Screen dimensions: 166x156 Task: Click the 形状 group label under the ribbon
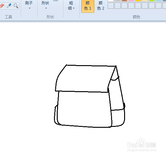(50, 17)
